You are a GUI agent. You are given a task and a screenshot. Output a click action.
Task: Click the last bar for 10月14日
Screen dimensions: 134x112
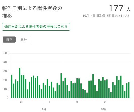coord(129,90)
